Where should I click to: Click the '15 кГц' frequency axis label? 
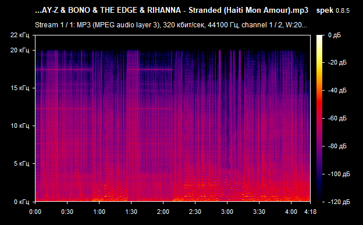(x=20, y=88)
